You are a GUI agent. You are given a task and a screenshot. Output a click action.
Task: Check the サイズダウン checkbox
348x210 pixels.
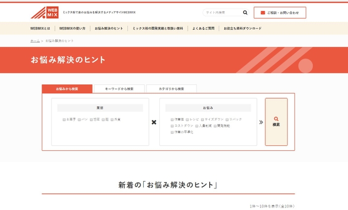[203, 120]
